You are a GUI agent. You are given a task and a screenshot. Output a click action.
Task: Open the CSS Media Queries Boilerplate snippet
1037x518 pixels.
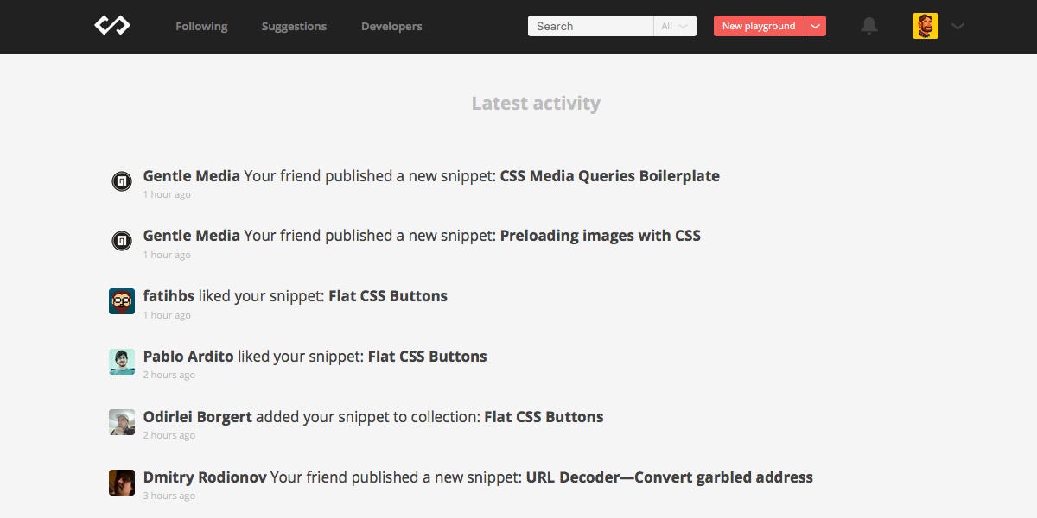pos(609,176)
